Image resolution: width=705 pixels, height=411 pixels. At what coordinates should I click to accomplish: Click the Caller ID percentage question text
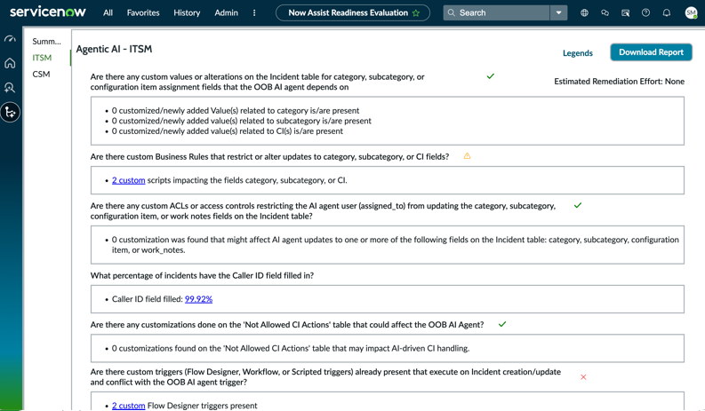[x=202, y=275]
